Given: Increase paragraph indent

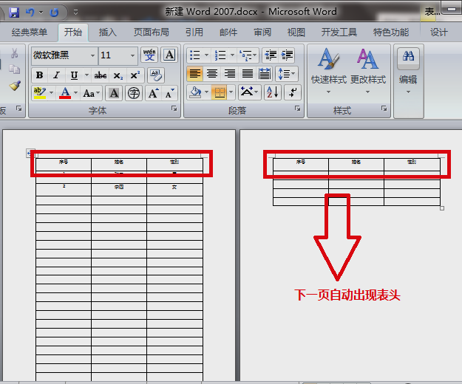Looking at the screenshot, I should 287,55.
